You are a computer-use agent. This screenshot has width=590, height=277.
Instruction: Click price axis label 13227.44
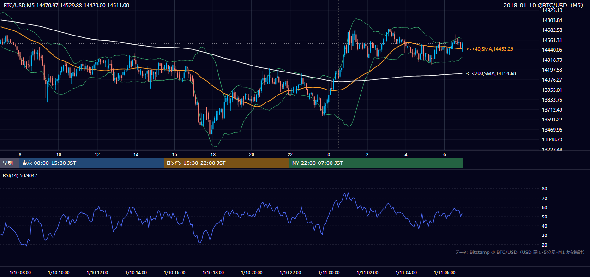coord(553,150)
